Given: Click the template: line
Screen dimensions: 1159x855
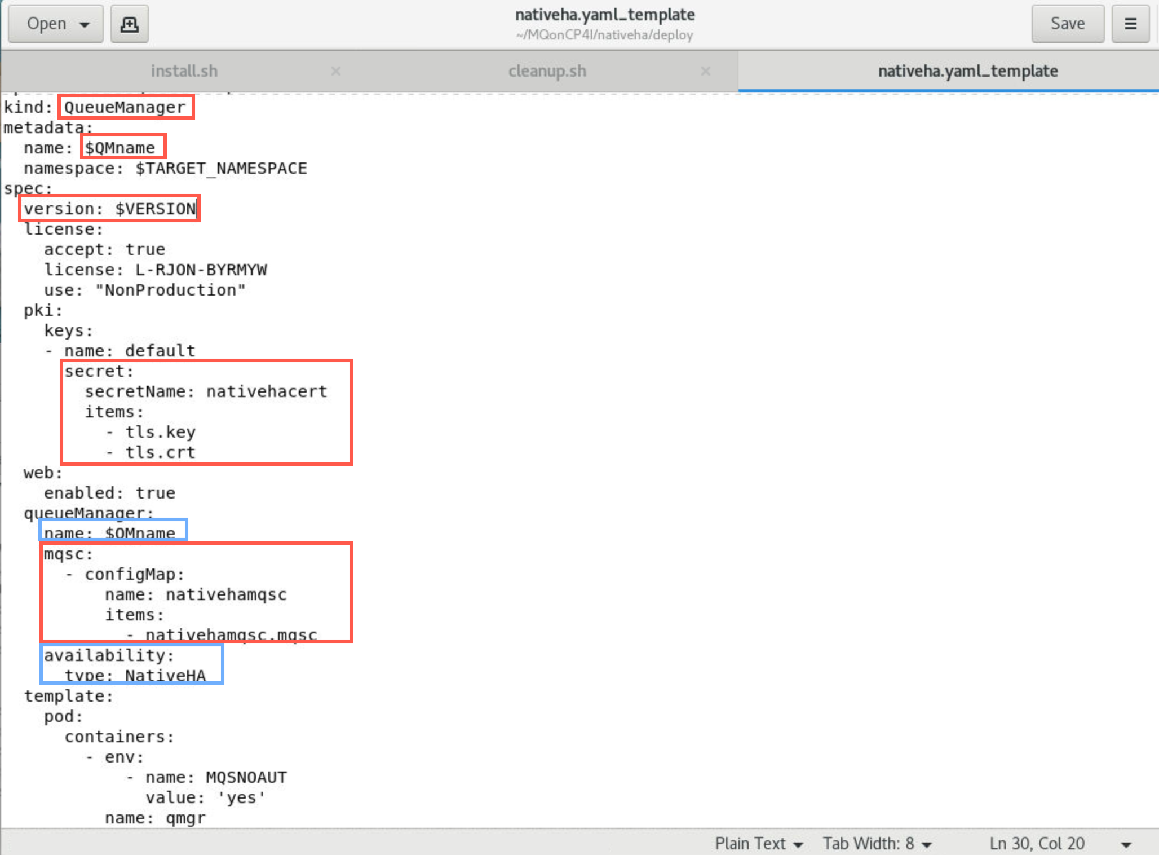Looking at the screenshot, I should [x=68, y=696].
